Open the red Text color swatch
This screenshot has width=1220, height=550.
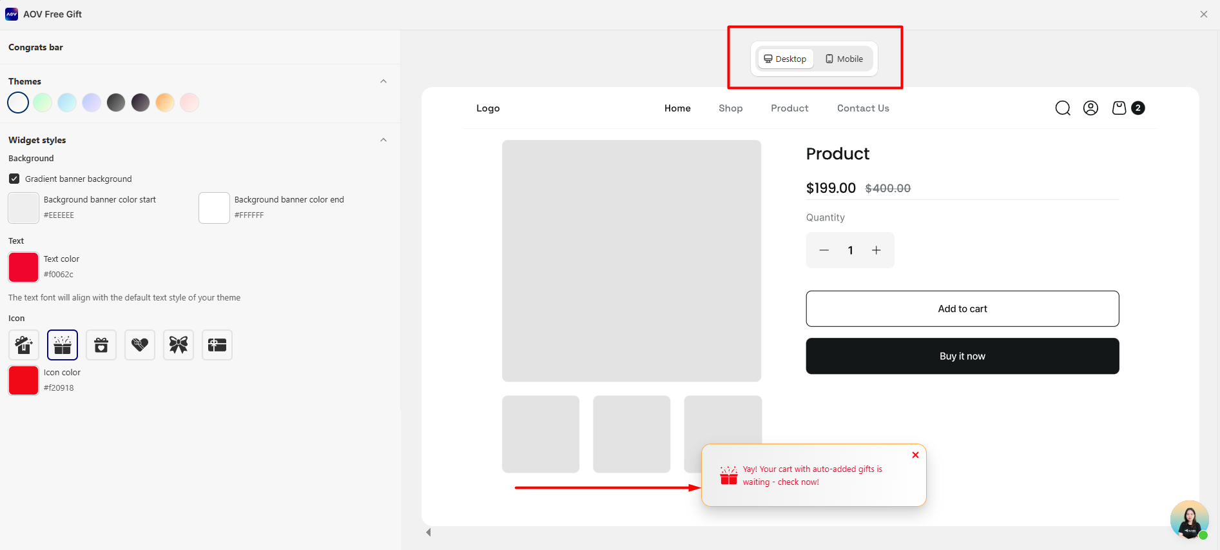pyautogui.click(x=24, y=267)
